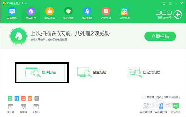The image size is (186, 117).
Task: Click the 360 plus circle account icon
Action: [178, 15]
